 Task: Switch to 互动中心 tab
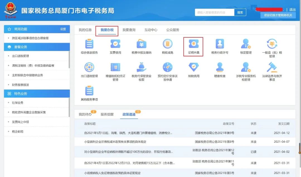coord(151,30)
